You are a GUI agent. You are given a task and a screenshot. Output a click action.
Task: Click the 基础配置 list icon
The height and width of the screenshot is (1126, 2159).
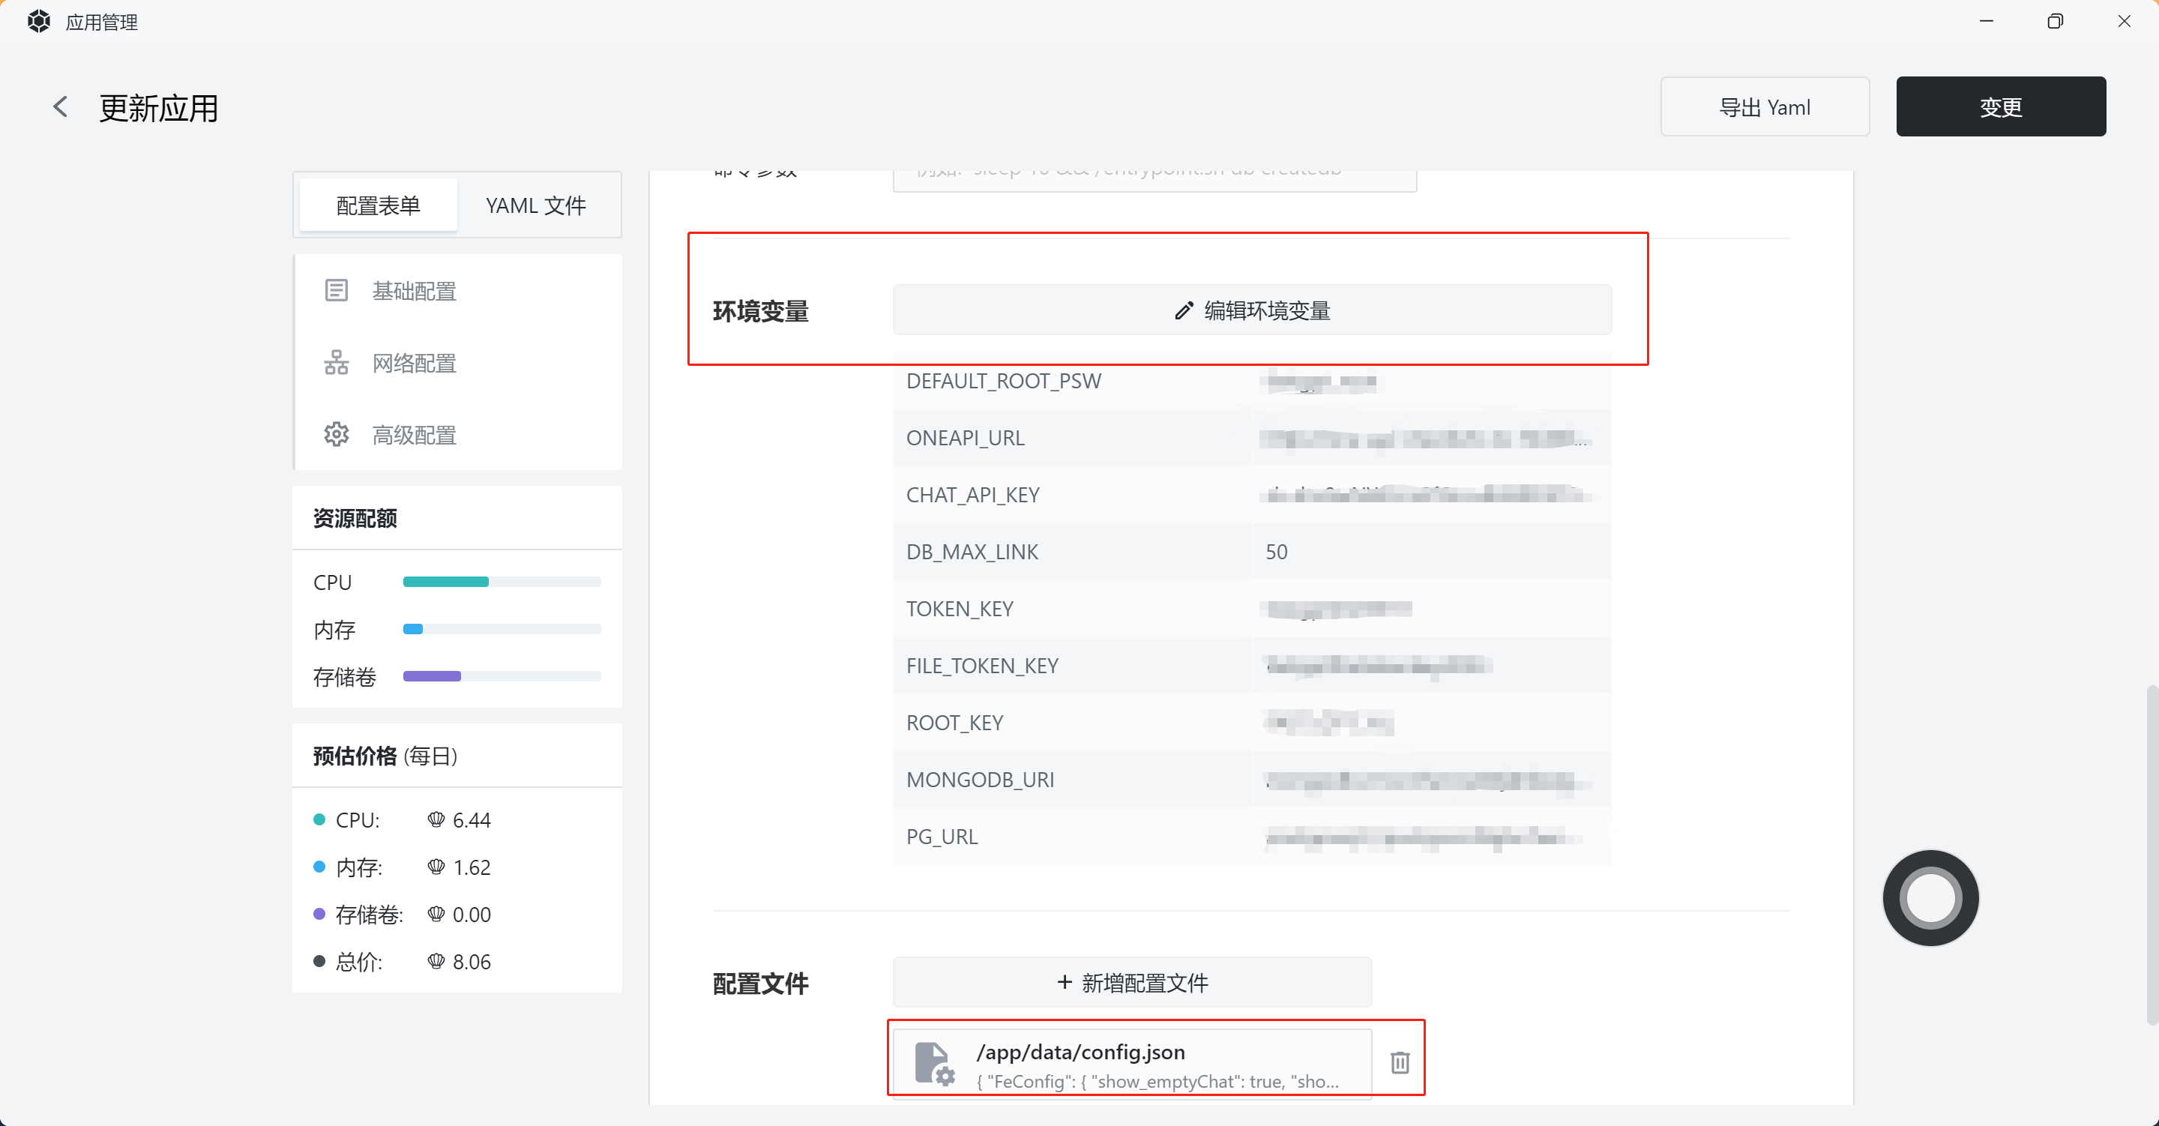point(336,291)
